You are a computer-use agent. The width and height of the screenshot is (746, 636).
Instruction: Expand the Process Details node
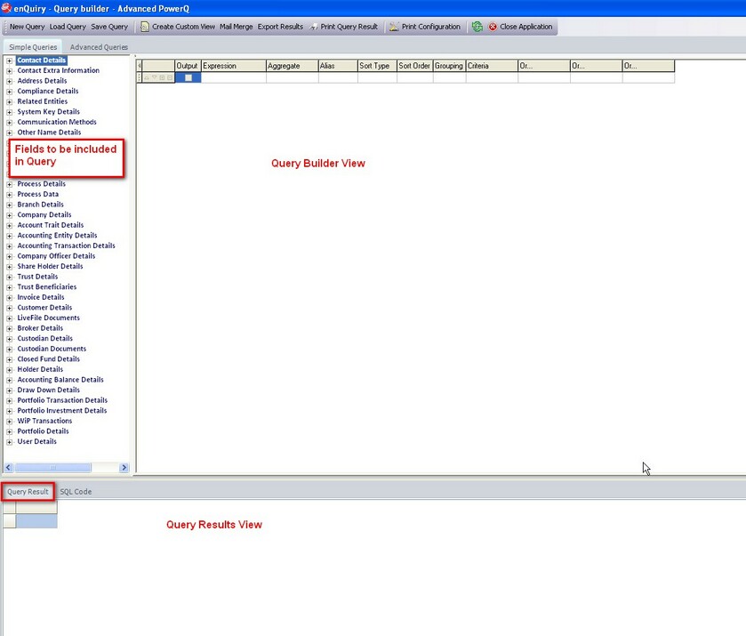tap(9, 184)
